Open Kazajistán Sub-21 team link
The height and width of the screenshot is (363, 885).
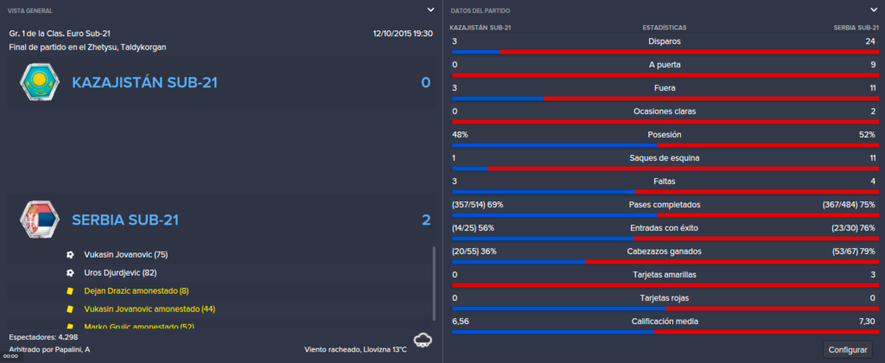click(144, 83)
